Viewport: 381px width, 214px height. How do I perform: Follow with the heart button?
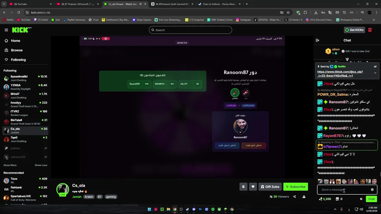(x=253, y=187)
